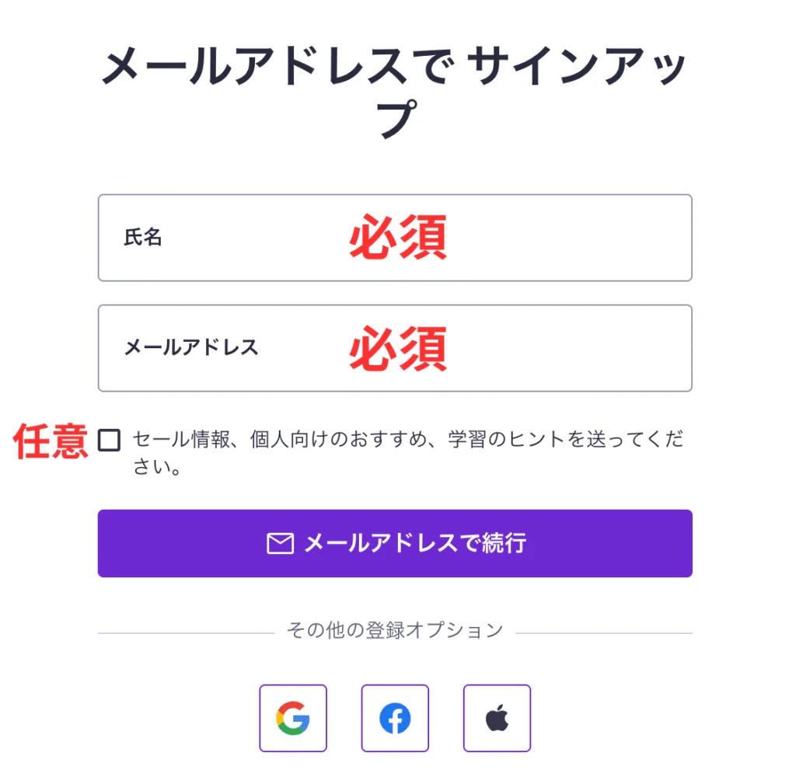The height and width of the screenshot is (777, 796).
Task: Click the メールアドレスで サインアップ heading
Action: pos(395,68)
